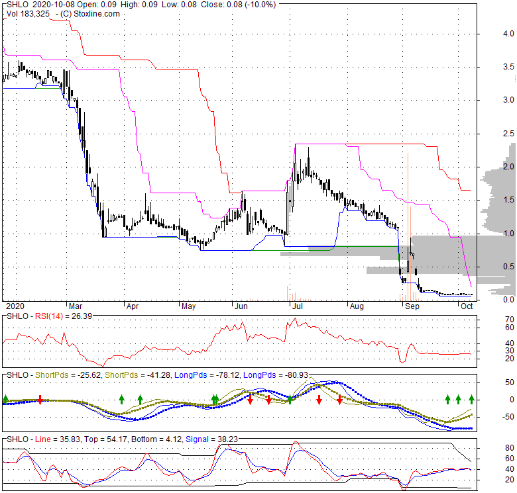
Task: Click the -50 level on ShortPds axis
Action: (x=508, y=417)
